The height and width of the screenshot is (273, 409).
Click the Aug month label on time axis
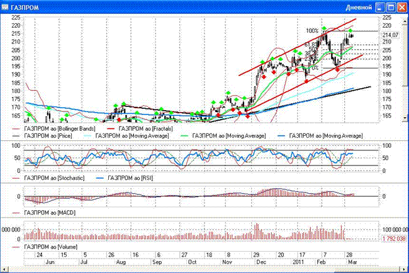pos(121,262)
